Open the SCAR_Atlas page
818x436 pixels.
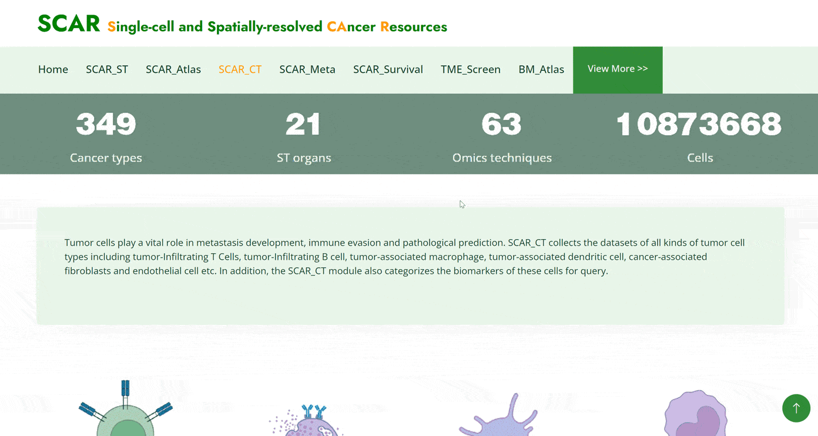[x=173, y=69]
